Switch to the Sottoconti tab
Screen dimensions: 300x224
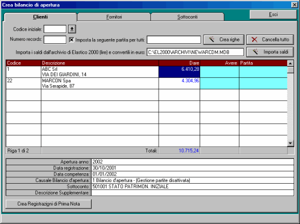[x=187, y=17]
